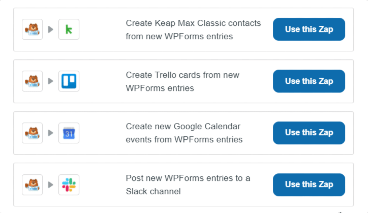Open the "Create Keap Max Classic contacts" description
The height and width of the screenshot is (213, 368).
point(193,30)
